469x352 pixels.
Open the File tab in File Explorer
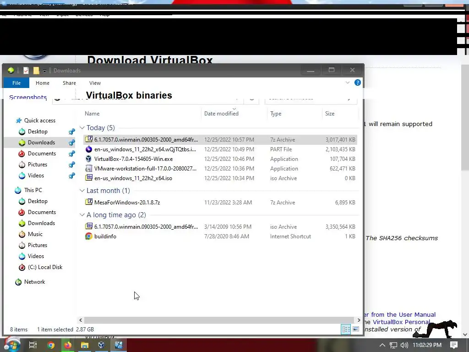pos(16,83)
